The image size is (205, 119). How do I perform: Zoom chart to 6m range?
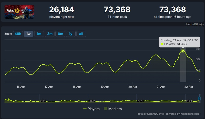[x=60, y=34]
